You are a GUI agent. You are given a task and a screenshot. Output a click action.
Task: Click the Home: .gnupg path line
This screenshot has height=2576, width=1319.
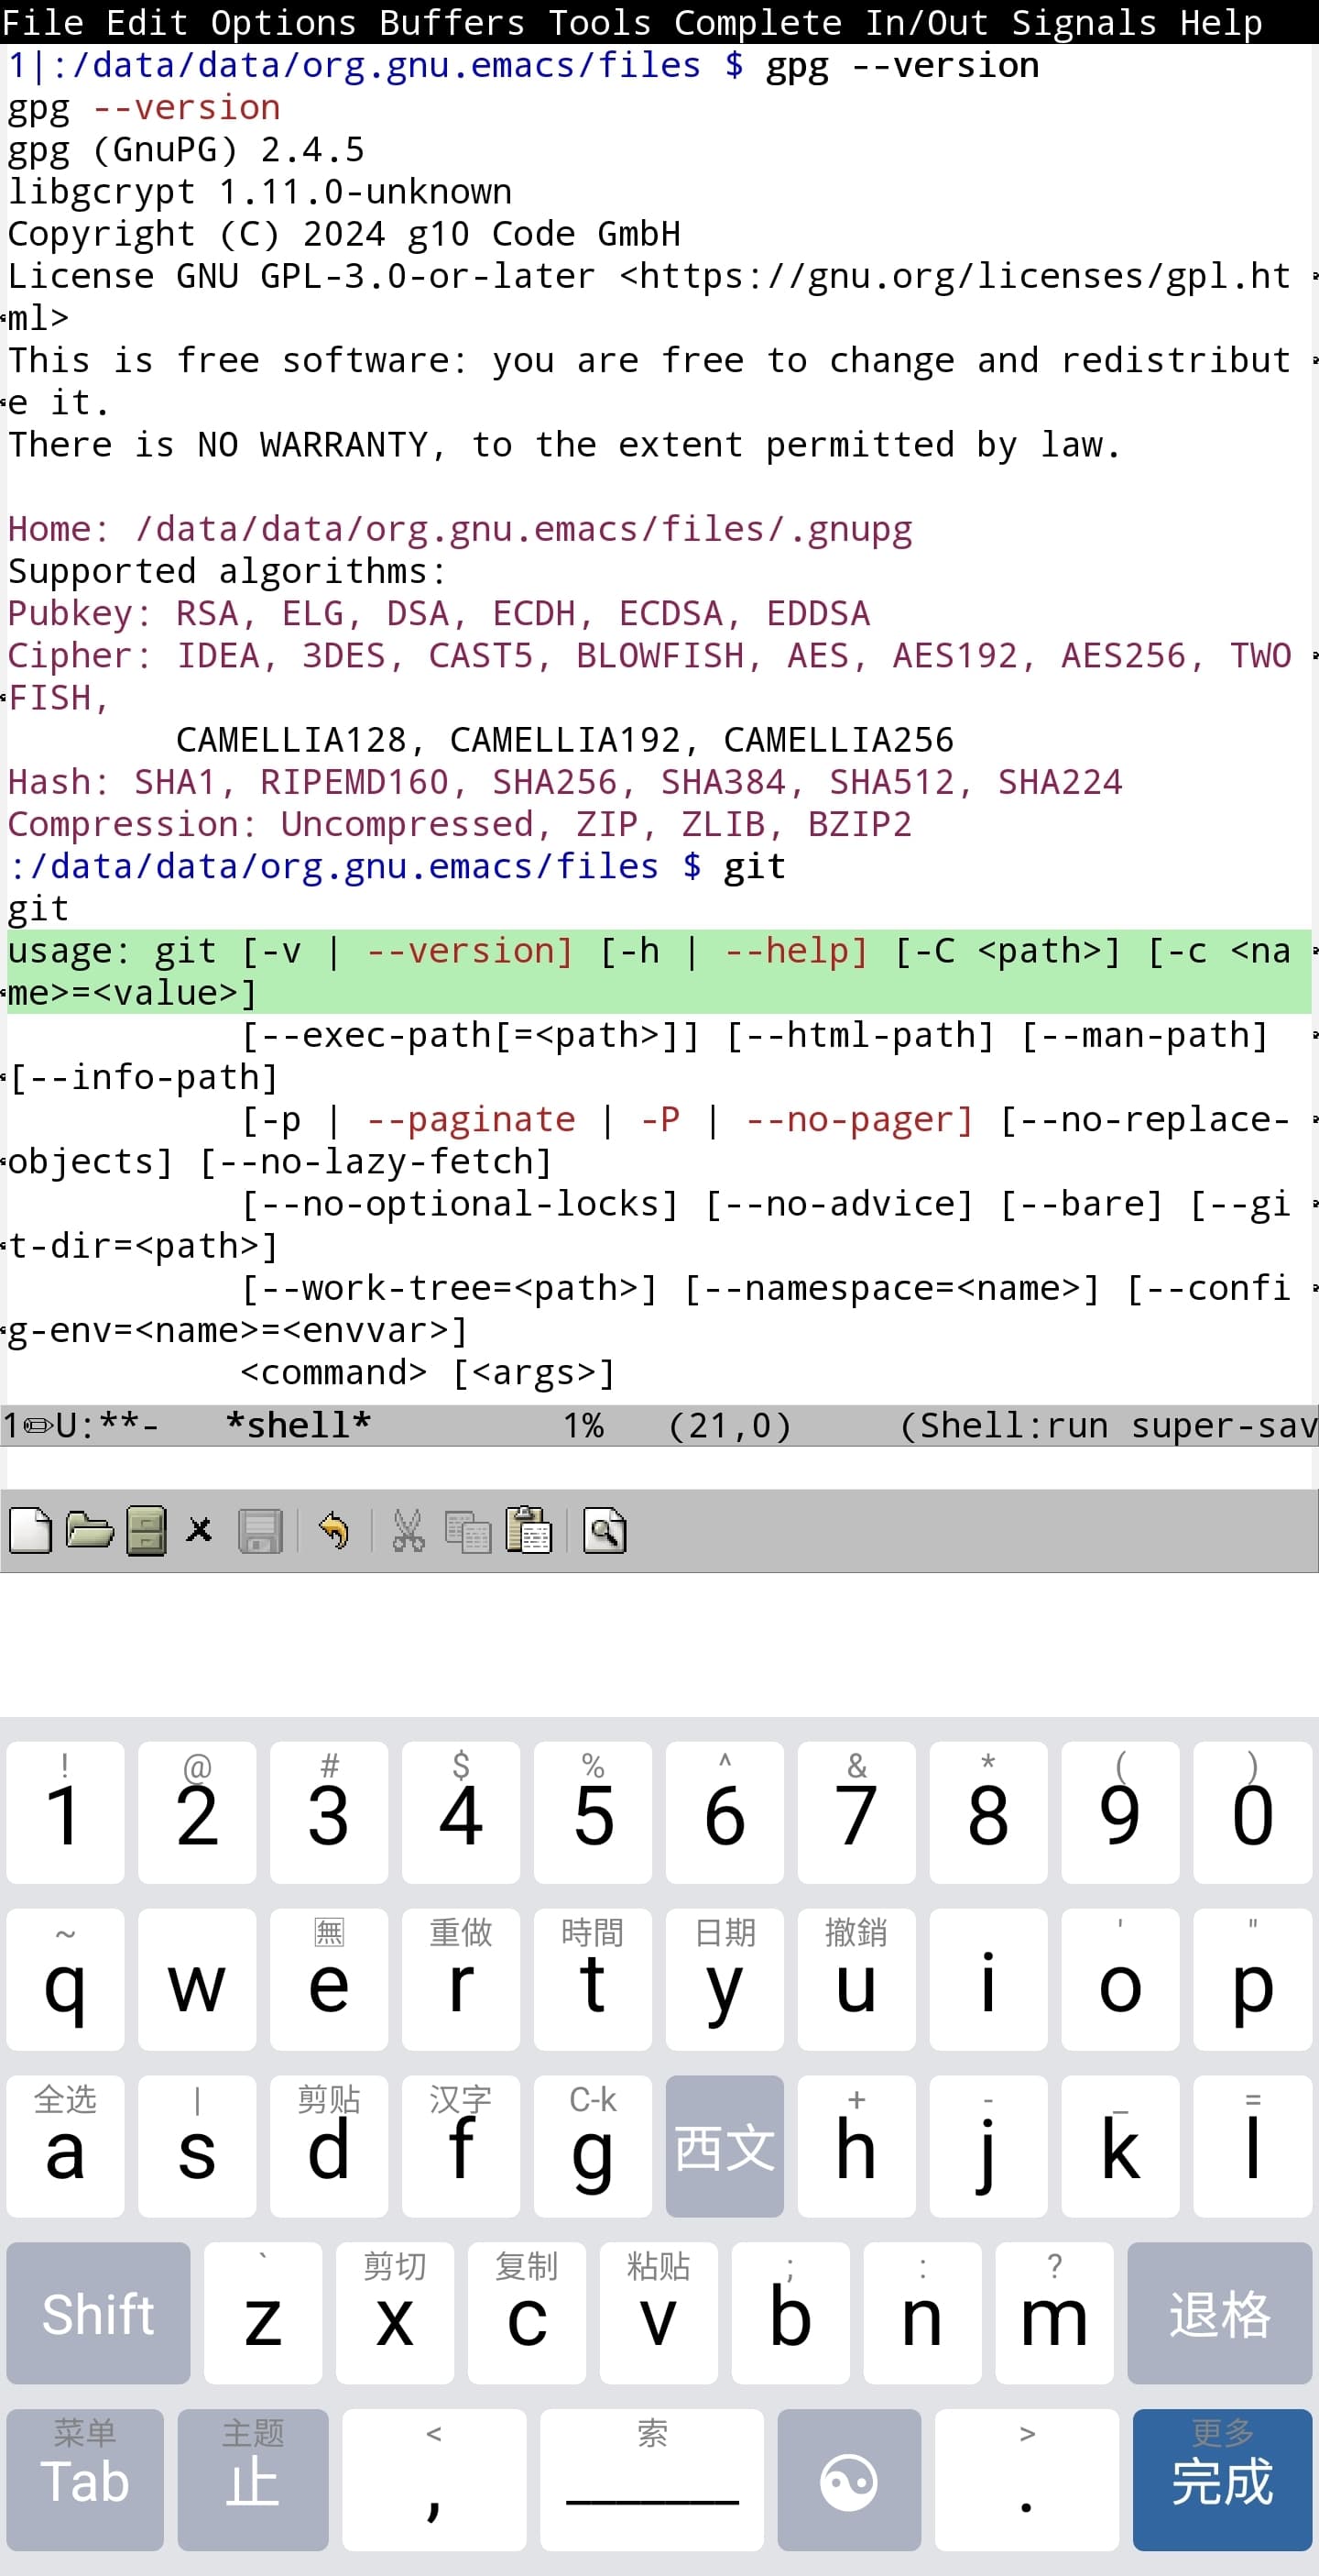click(460, 529)
